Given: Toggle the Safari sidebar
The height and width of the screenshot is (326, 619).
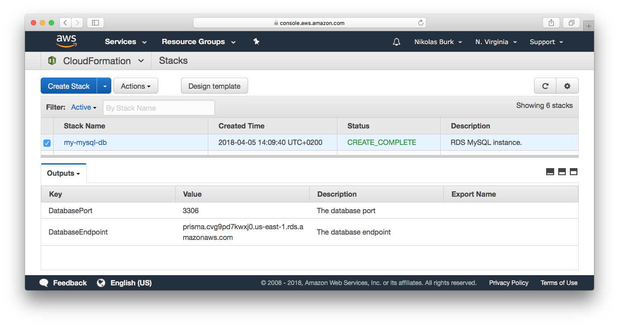Looking at the screenshot, I should (95, 22).
